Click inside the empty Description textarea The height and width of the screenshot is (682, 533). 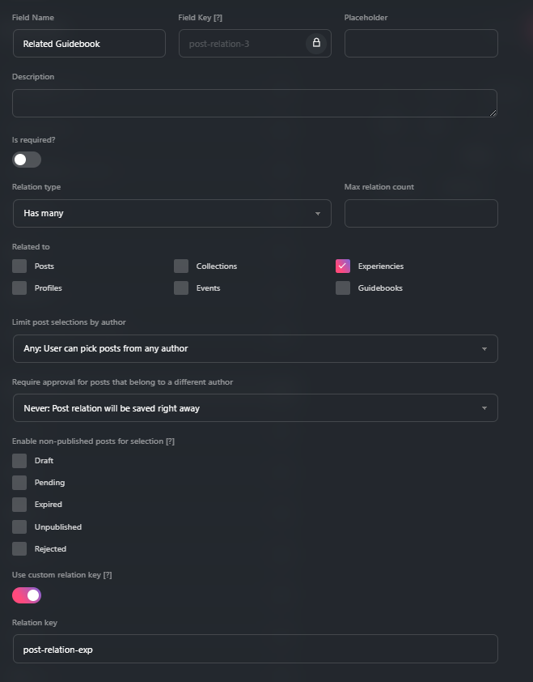click(x=255, y=103)
